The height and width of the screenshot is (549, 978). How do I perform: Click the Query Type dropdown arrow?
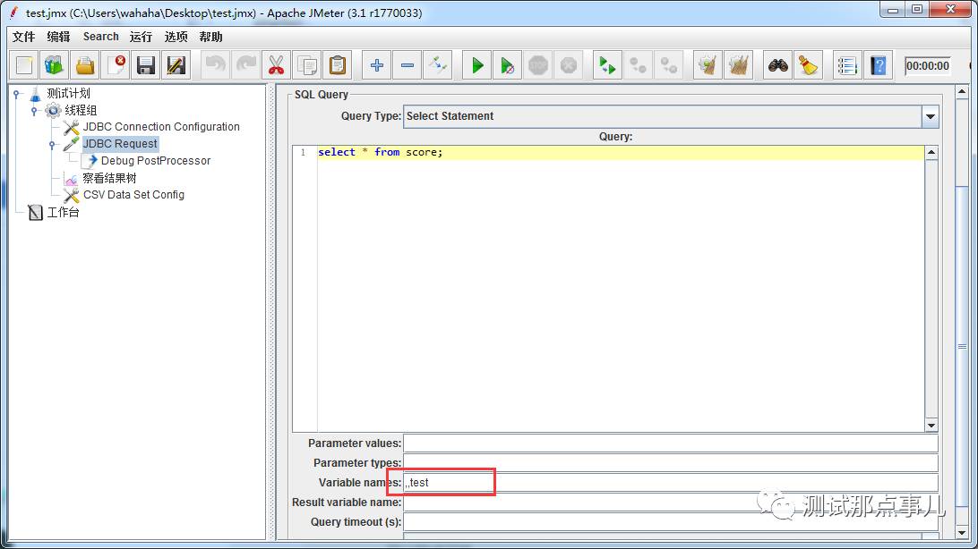[930, 116]
